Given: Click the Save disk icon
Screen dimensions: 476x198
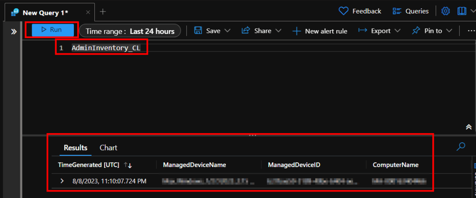Looking at the screenshot, I should (x=198, y=31).
